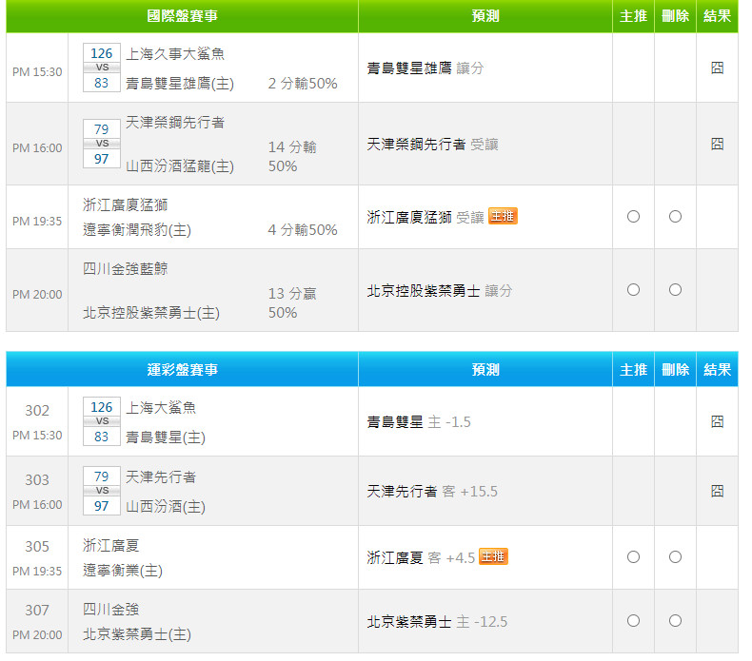Click handicap text 2 分輸50%
Viewport: 752px width, 661px height.
click(x=303, y=84)
